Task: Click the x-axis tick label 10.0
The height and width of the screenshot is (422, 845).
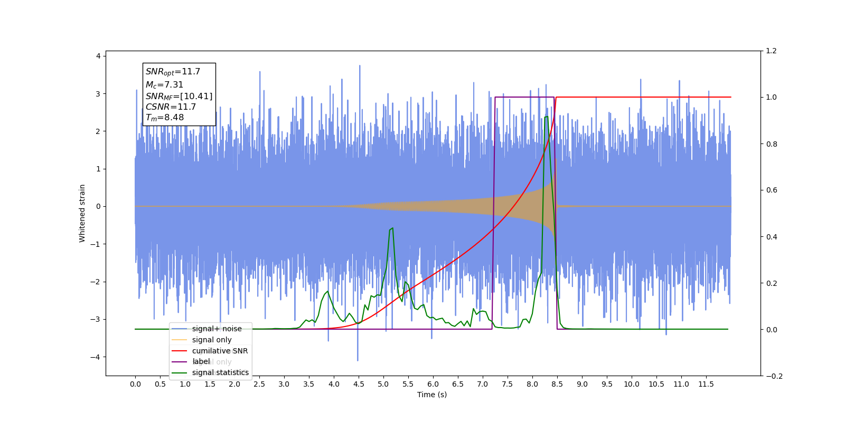Action: click(x=632, y=384)
